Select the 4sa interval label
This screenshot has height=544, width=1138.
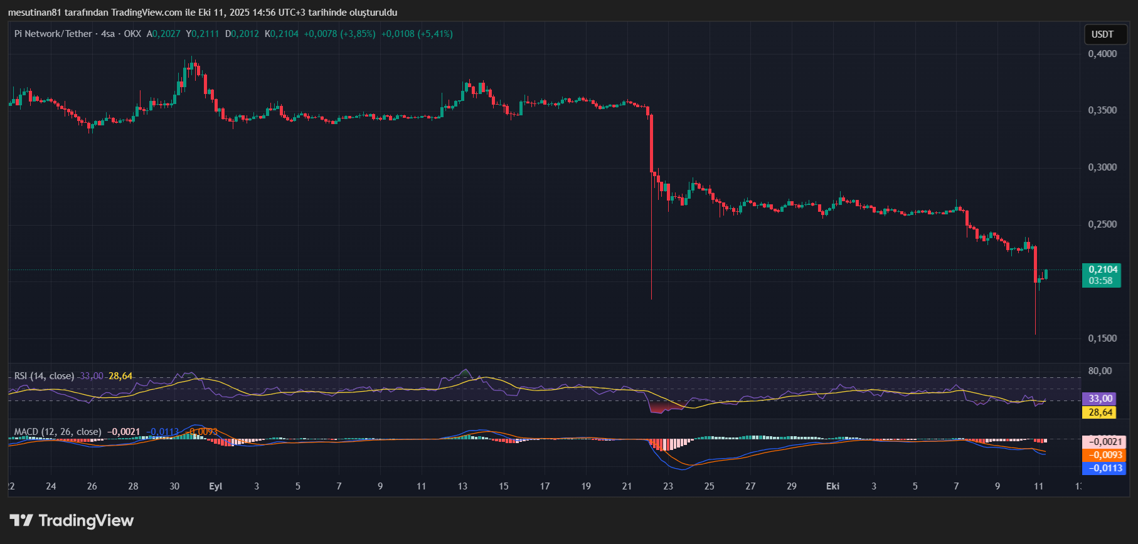coord(108,34)
